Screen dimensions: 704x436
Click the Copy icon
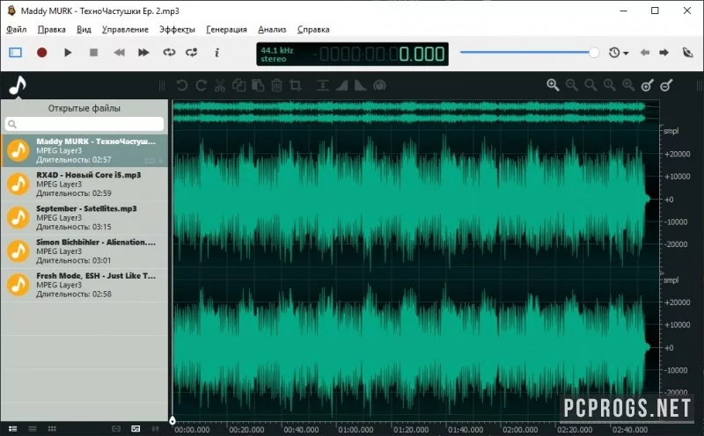pyautogui.click(x=238, y=85)
